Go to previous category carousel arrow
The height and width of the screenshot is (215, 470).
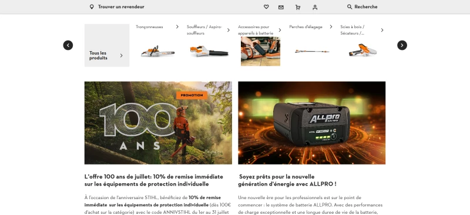coord(68,45)
